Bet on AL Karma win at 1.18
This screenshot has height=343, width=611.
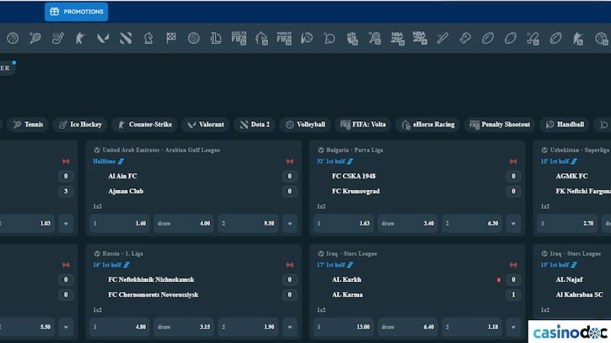click(472, 327)
